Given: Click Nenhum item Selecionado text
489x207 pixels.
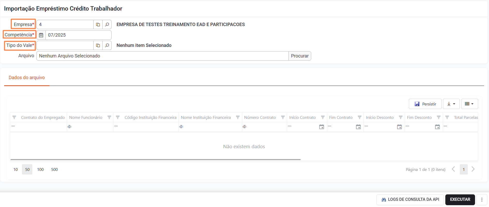Looking at the screenshot, I should (x=144, y=45).
